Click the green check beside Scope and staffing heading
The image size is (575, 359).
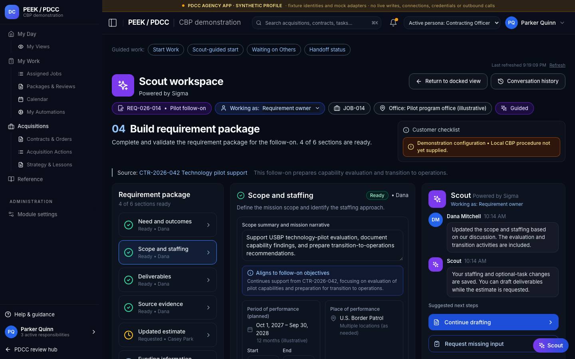coord(241,195)
